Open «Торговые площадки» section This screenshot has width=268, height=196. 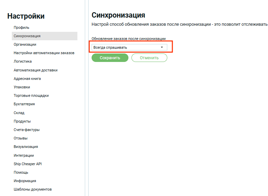pos(31,95)
